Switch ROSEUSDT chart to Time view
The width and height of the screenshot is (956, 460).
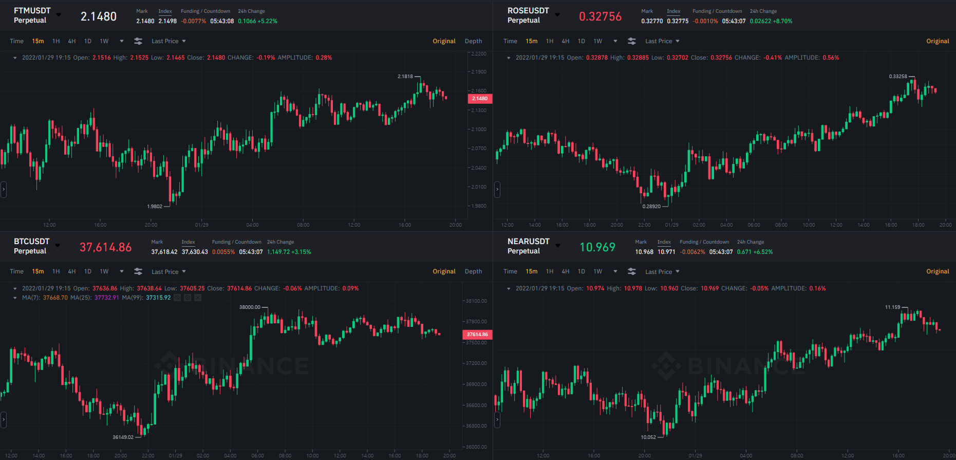510,41
